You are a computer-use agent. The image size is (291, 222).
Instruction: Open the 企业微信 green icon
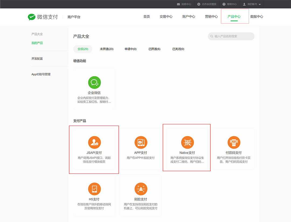pyautogui.click(x=95, y=82)
